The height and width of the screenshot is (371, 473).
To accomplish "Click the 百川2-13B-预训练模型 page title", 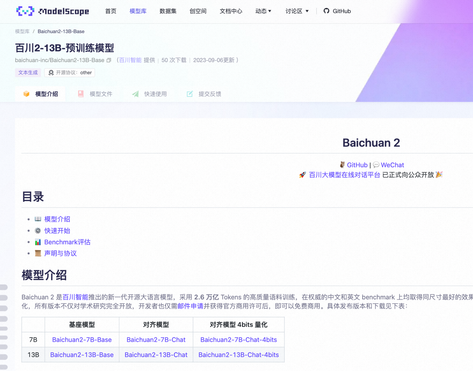I will tap(64, 48).
